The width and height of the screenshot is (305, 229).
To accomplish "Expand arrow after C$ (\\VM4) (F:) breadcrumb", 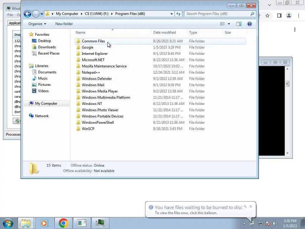I will point(112,14).
